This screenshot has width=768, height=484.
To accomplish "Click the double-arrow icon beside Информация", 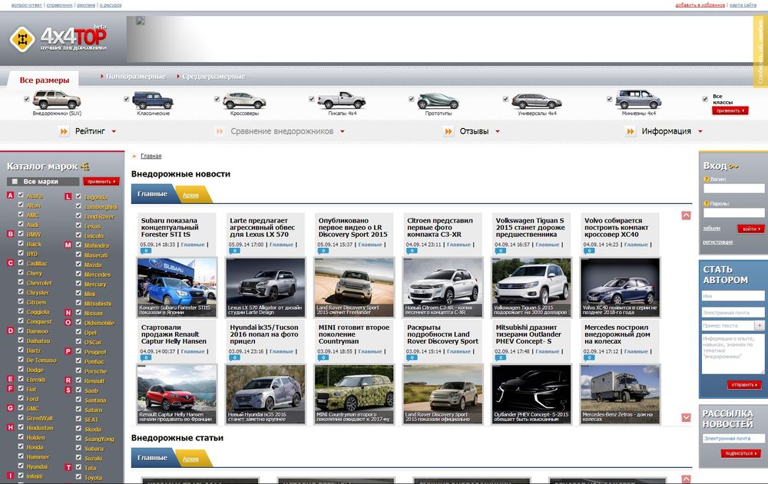I will click(631, 131).
